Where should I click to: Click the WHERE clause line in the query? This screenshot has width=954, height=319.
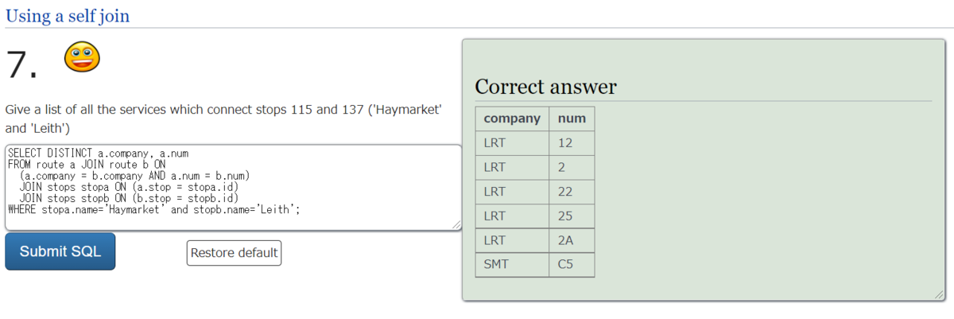tap(153, 210)
